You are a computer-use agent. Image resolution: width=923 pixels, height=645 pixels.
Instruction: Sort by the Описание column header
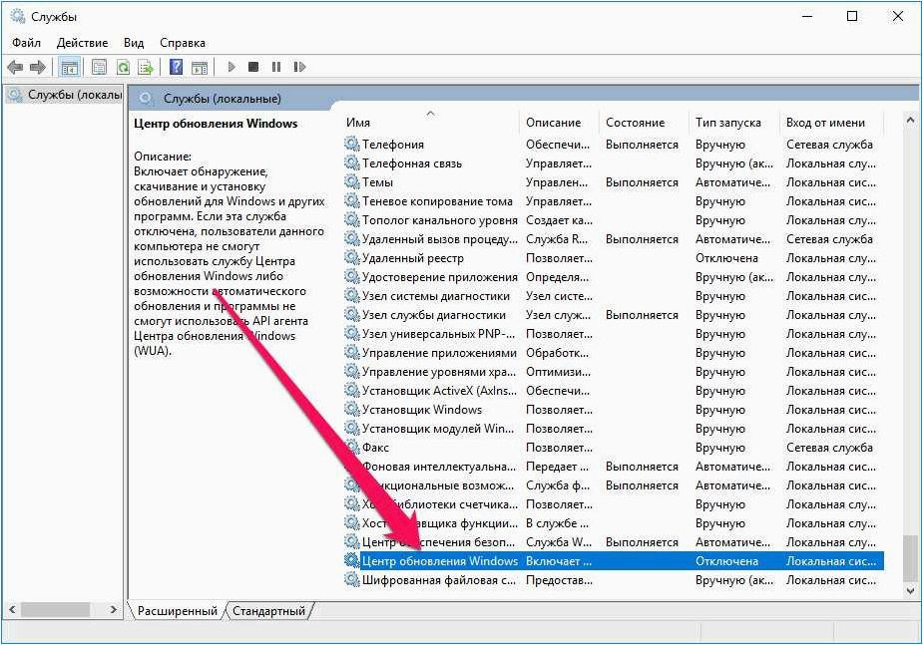coord(559,123)
